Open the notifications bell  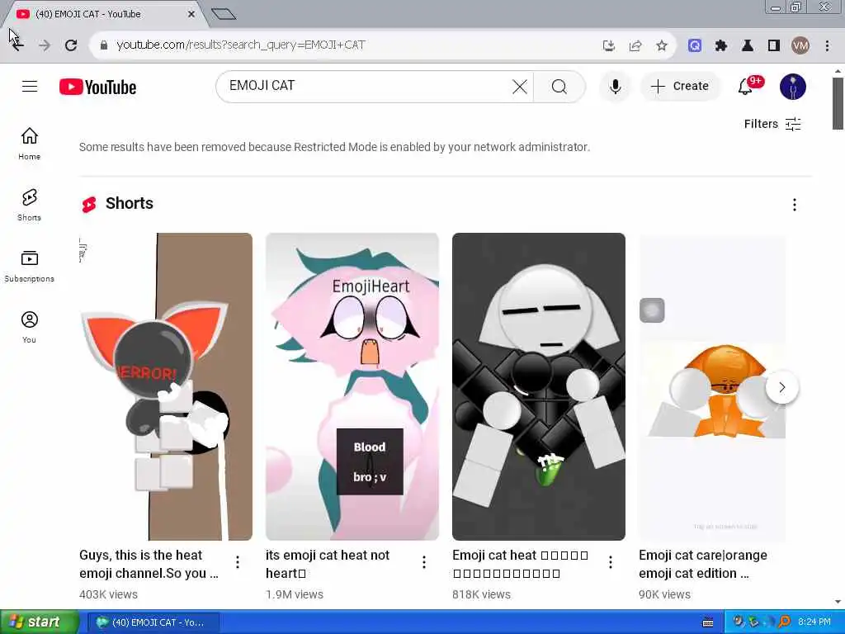(748, 86)
